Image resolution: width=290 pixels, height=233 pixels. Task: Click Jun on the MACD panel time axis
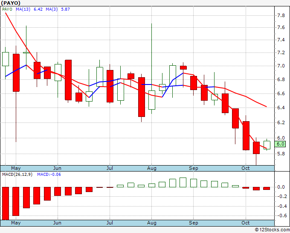[57, 223]
